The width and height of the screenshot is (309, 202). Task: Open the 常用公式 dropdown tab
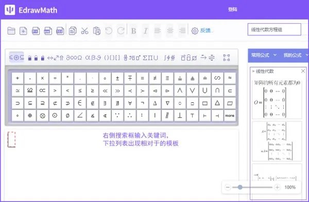pyautogui.click(x=264, y=56)
